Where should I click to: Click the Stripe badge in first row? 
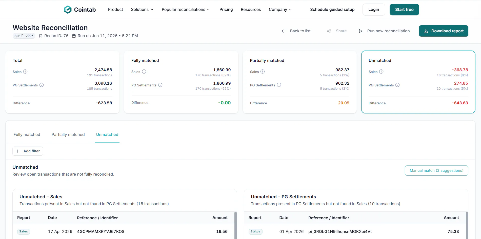(x=255, y=232)
